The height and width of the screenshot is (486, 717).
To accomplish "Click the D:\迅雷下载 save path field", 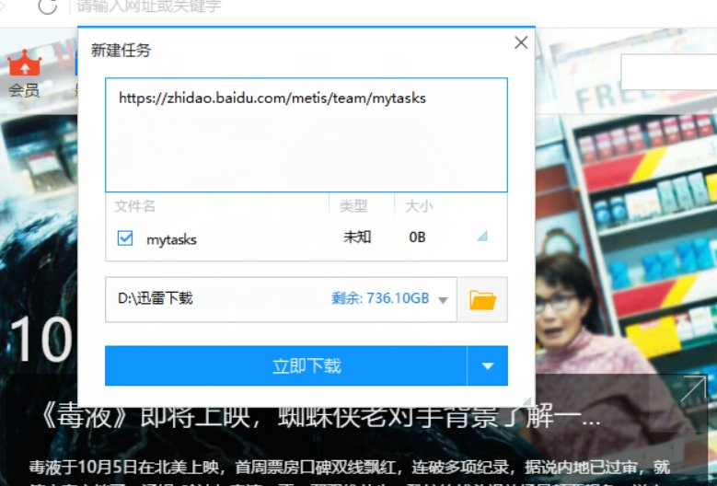I will [x=281, y=299].
